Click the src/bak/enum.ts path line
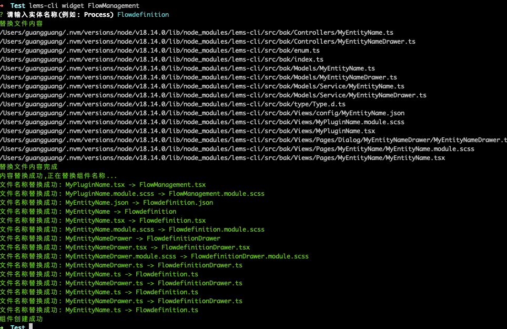The height and width of the screenshot is (329, 507). (160, 51)
